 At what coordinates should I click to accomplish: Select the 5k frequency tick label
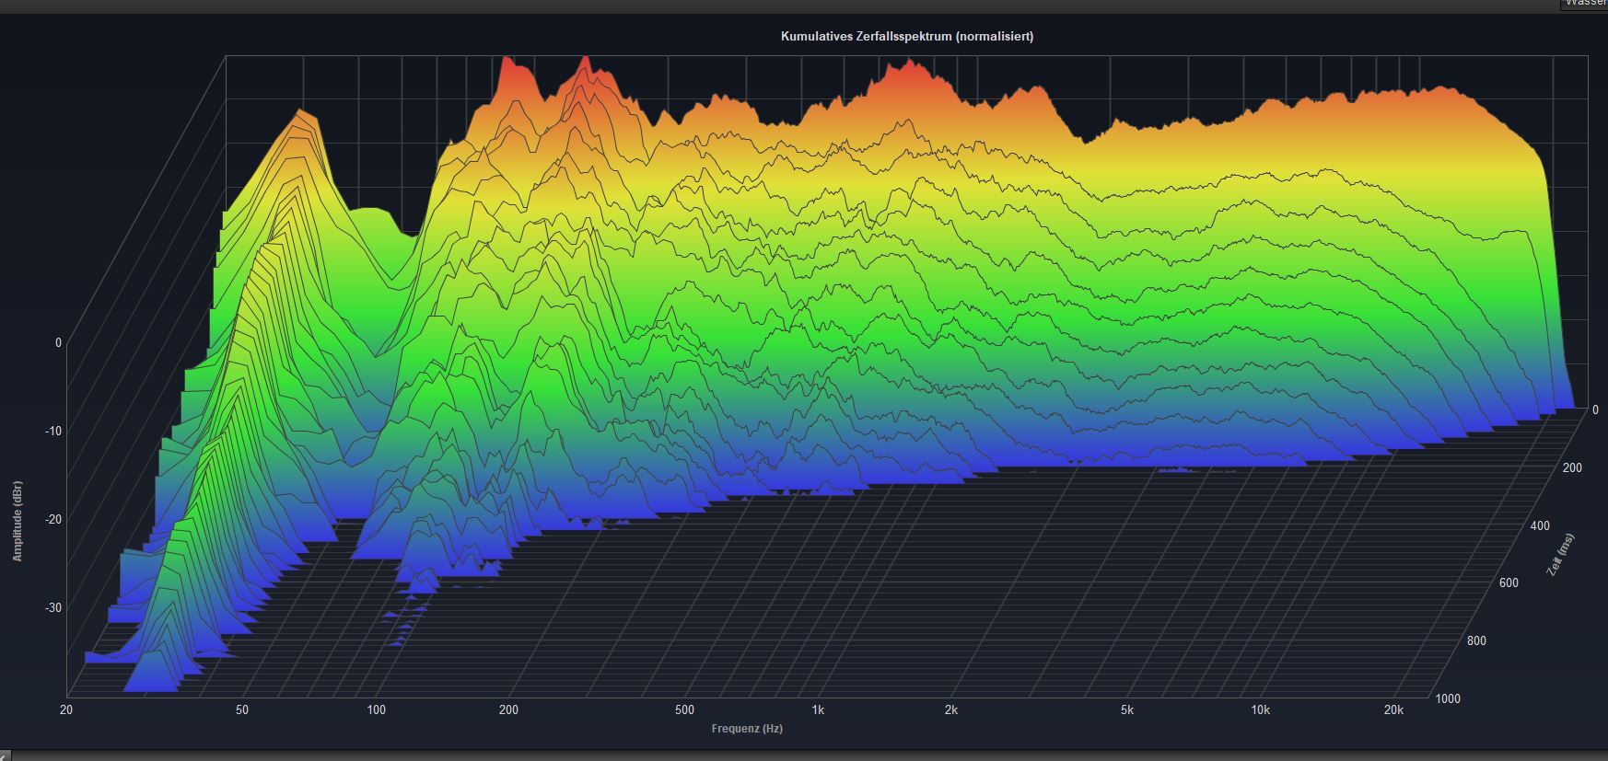pos(1127,710)
